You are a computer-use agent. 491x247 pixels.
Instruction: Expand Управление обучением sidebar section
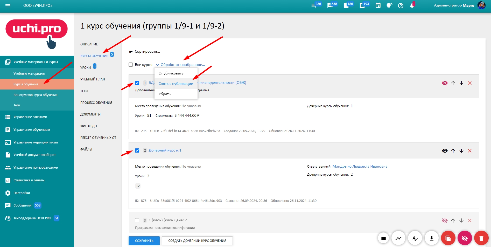(37, 130)
